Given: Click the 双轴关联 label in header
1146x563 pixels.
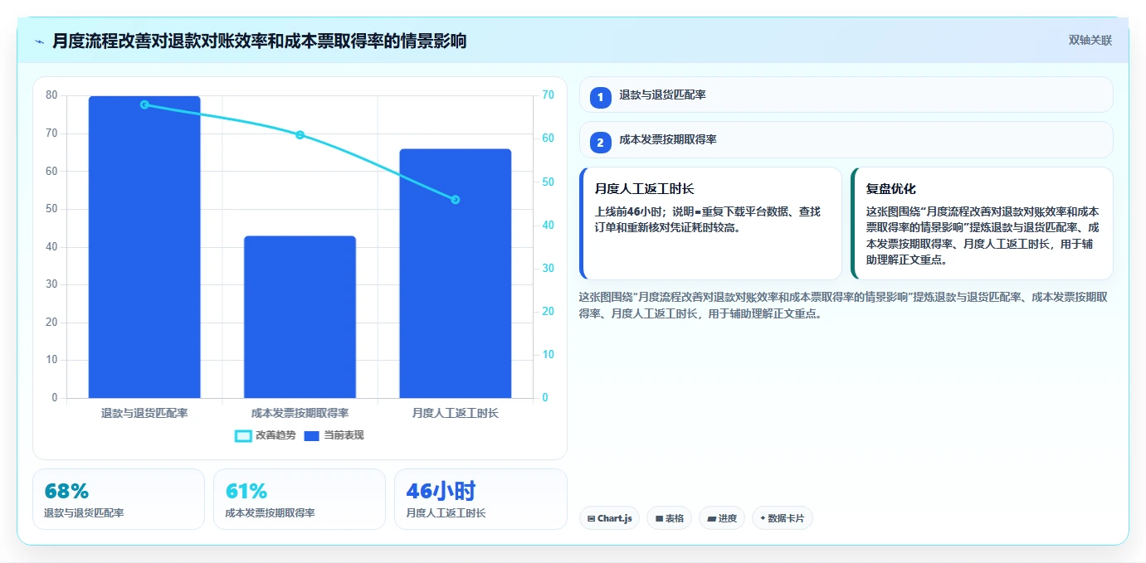Looking at the screenshot, I should (x=1090, y=41).
